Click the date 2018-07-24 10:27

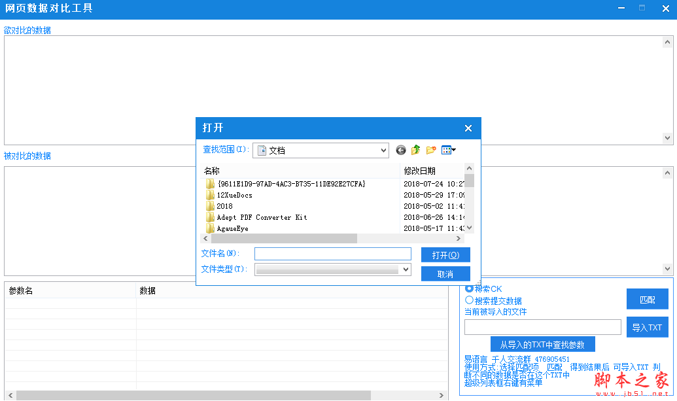[x=434, y=184]
